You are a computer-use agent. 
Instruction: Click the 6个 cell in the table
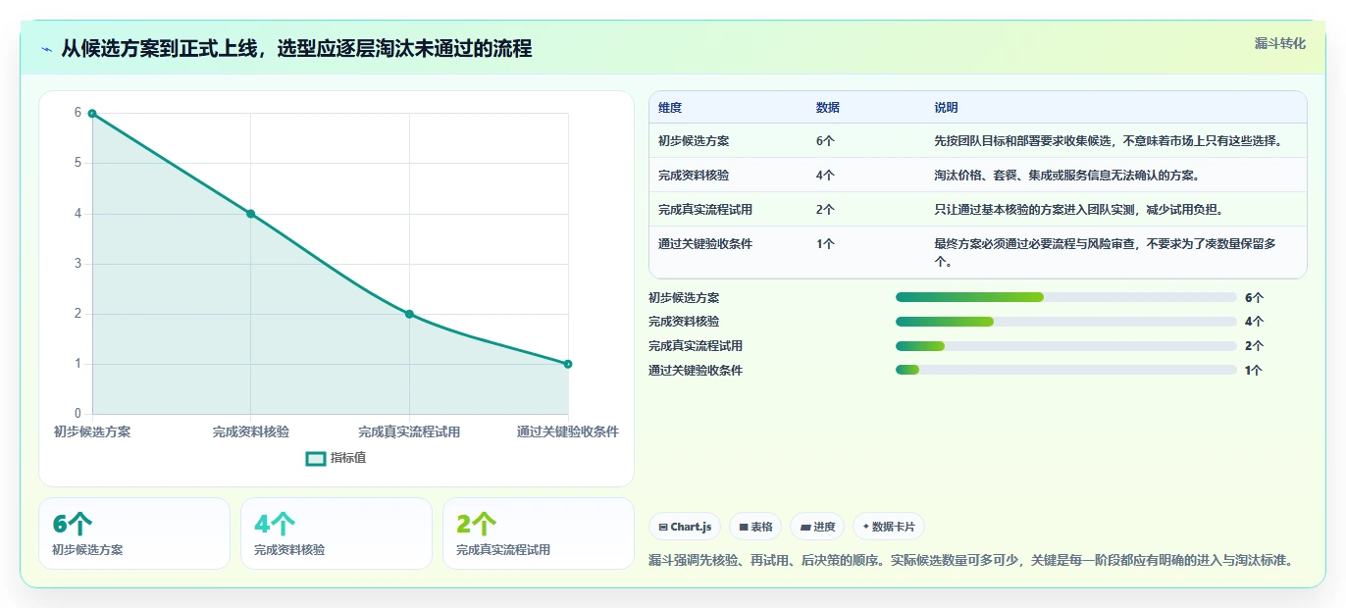click(825, 141)
